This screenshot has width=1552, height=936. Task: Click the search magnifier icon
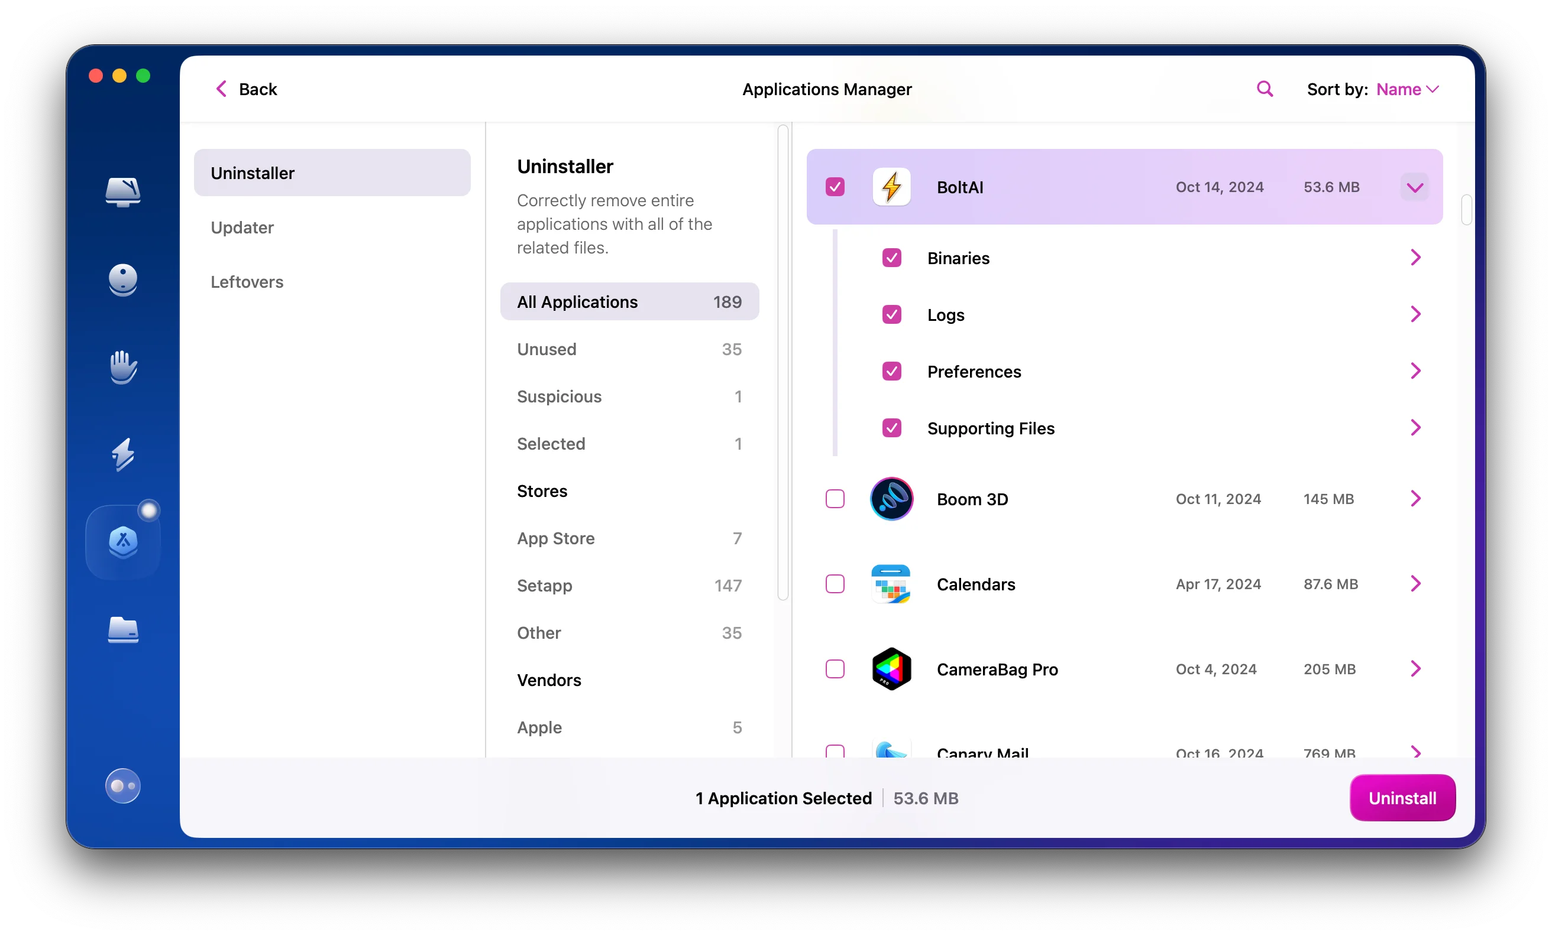1264,87
